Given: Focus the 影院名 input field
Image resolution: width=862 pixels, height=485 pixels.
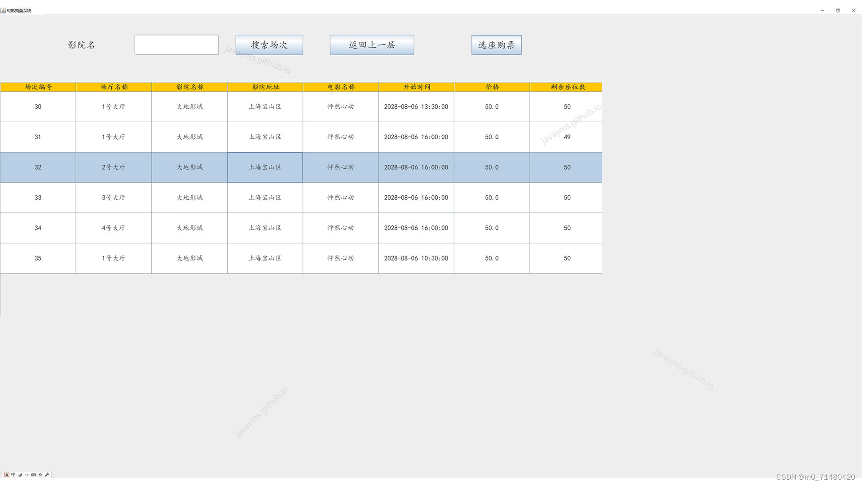Looking at the screenshot, I should pos(176,45).
